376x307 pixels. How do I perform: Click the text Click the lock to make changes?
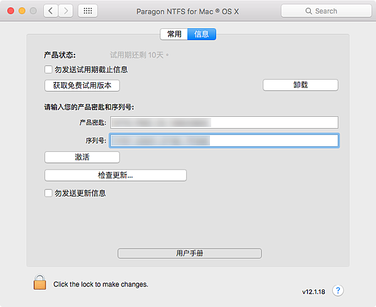tap(101, 284)
